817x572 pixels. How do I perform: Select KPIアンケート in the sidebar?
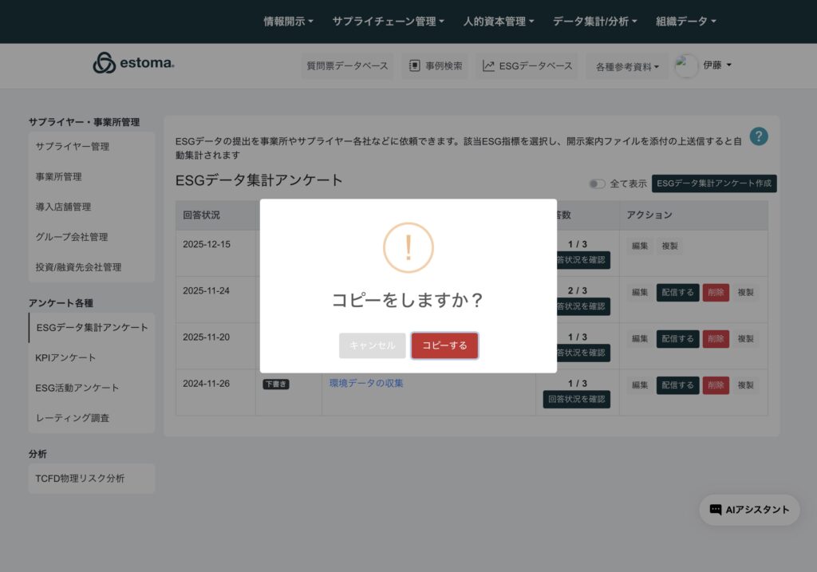65,357
